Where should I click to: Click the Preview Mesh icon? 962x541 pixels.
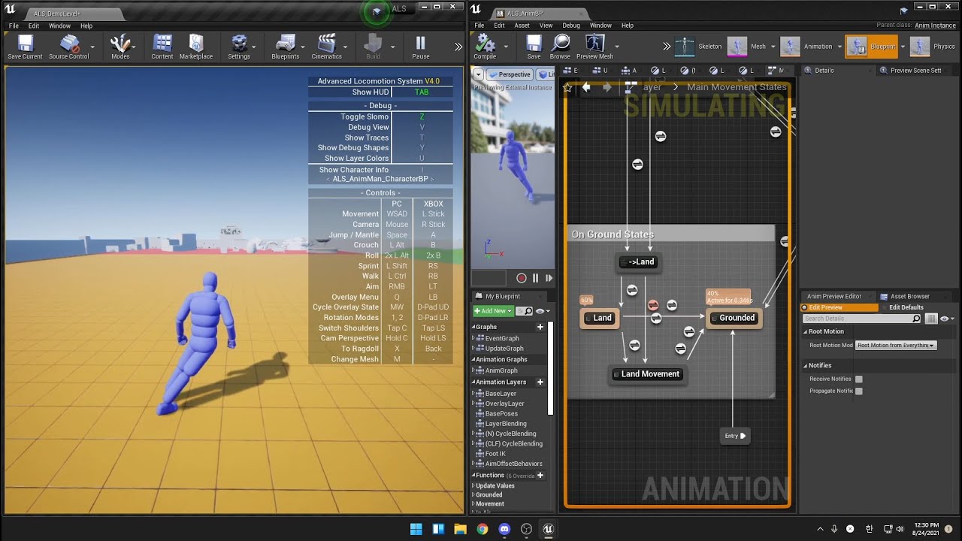(594, 47)
